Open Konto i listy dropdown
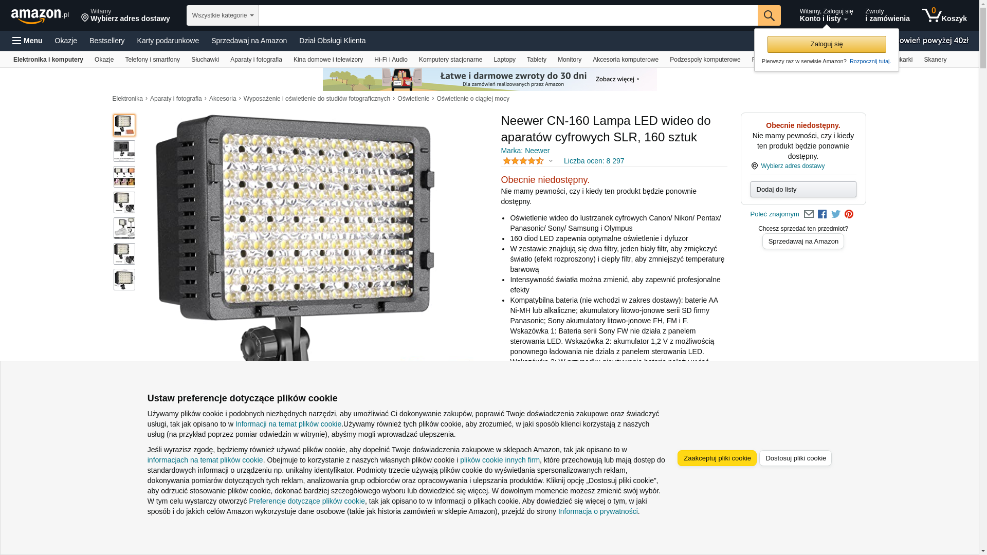 click(x=826, y=15)
